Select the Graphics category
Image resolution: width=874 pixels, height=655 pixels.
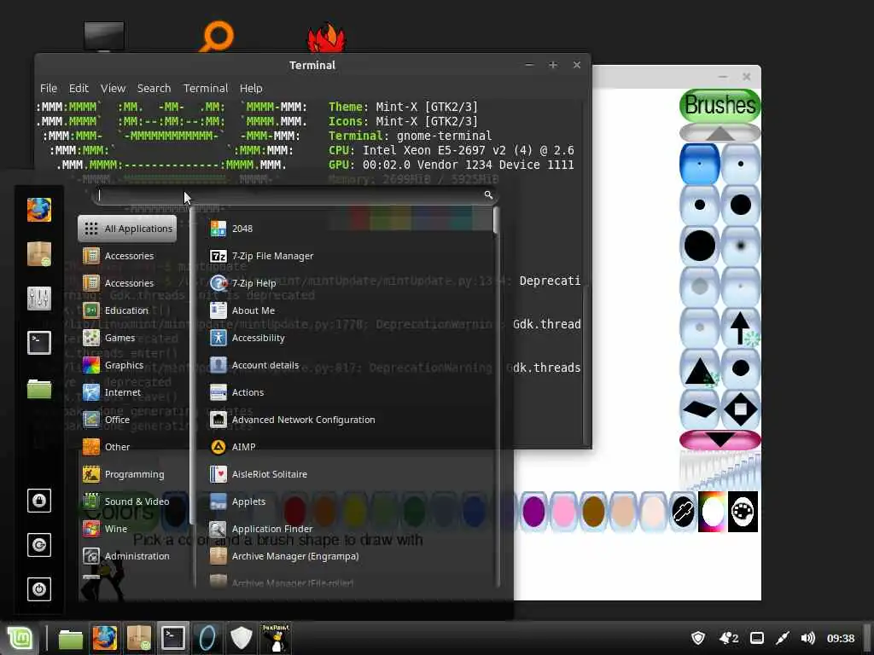[x=114, y=365]
